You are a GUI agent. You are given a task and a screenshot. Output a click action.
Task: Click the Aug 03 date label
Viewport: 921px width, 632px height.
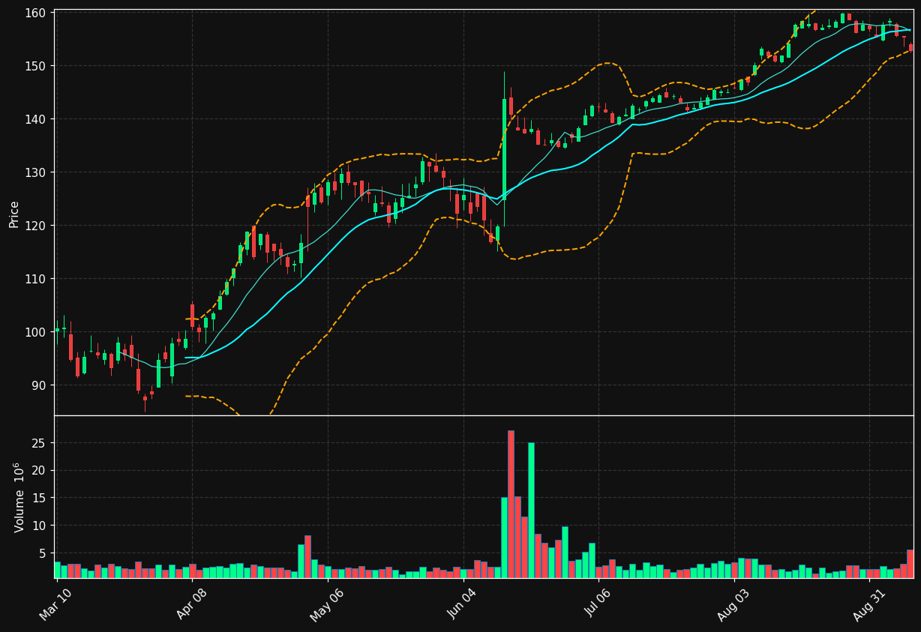coord(733,604)
